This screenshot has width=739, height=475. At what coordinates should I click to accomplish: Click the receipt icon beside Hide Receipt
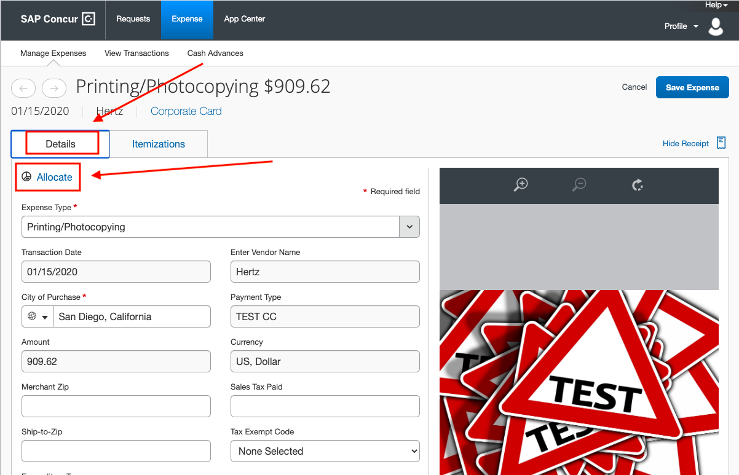point(721,143)
